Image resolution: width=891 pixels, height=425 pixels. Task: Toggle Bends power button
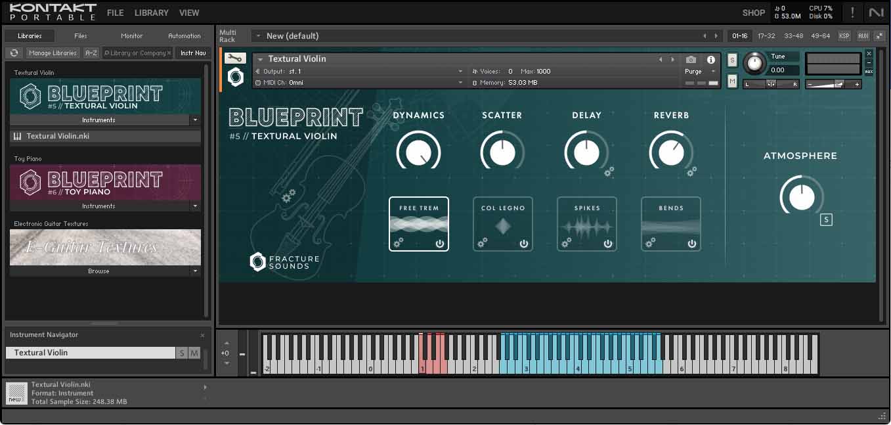[x=692, y=244]
